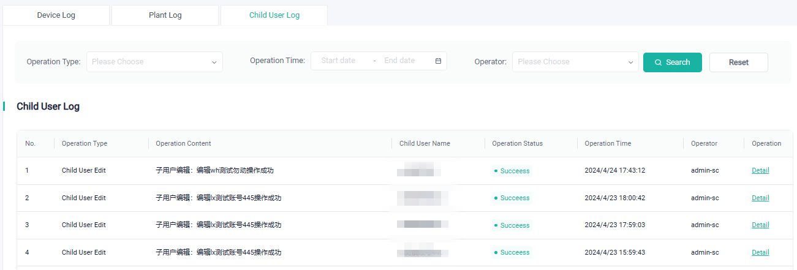Viewport: 797px width, 270px height.
Task: Open Detail for the 15:59:43 log entry
Action: tap(760, 252)
